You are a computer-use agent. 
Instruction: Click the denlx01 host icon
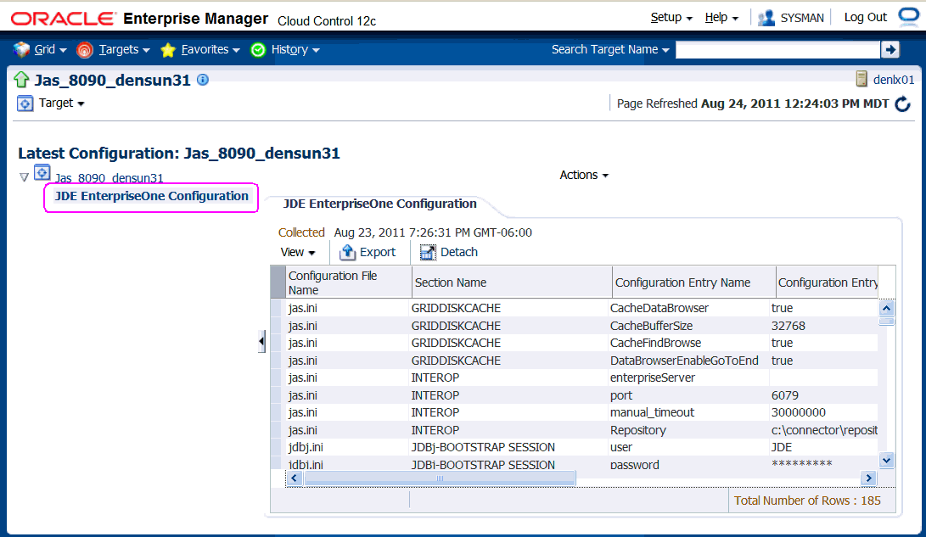coord(862,80)
